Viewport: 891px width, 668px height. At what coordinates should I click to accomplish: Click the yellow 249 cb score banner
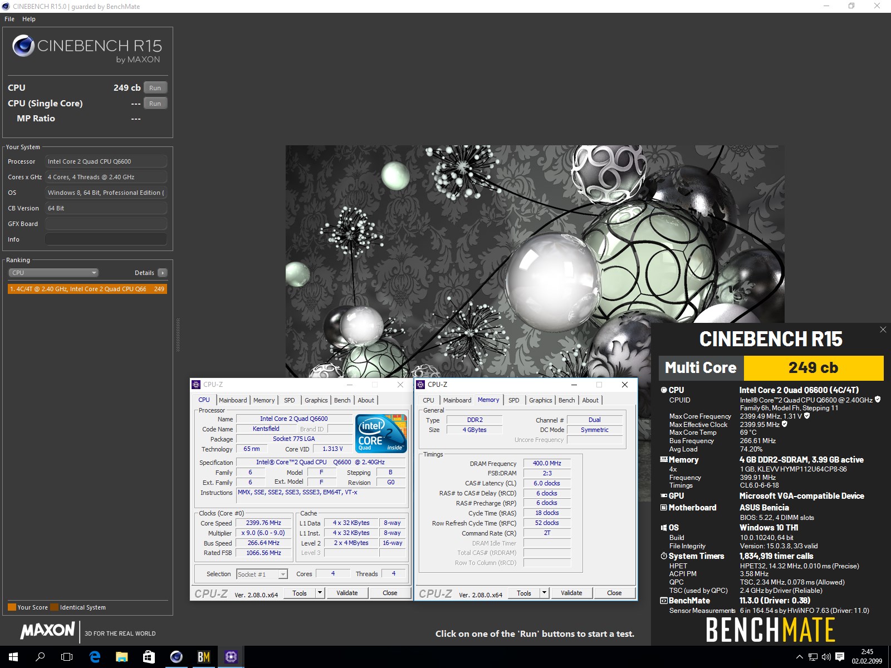point(814,368)
